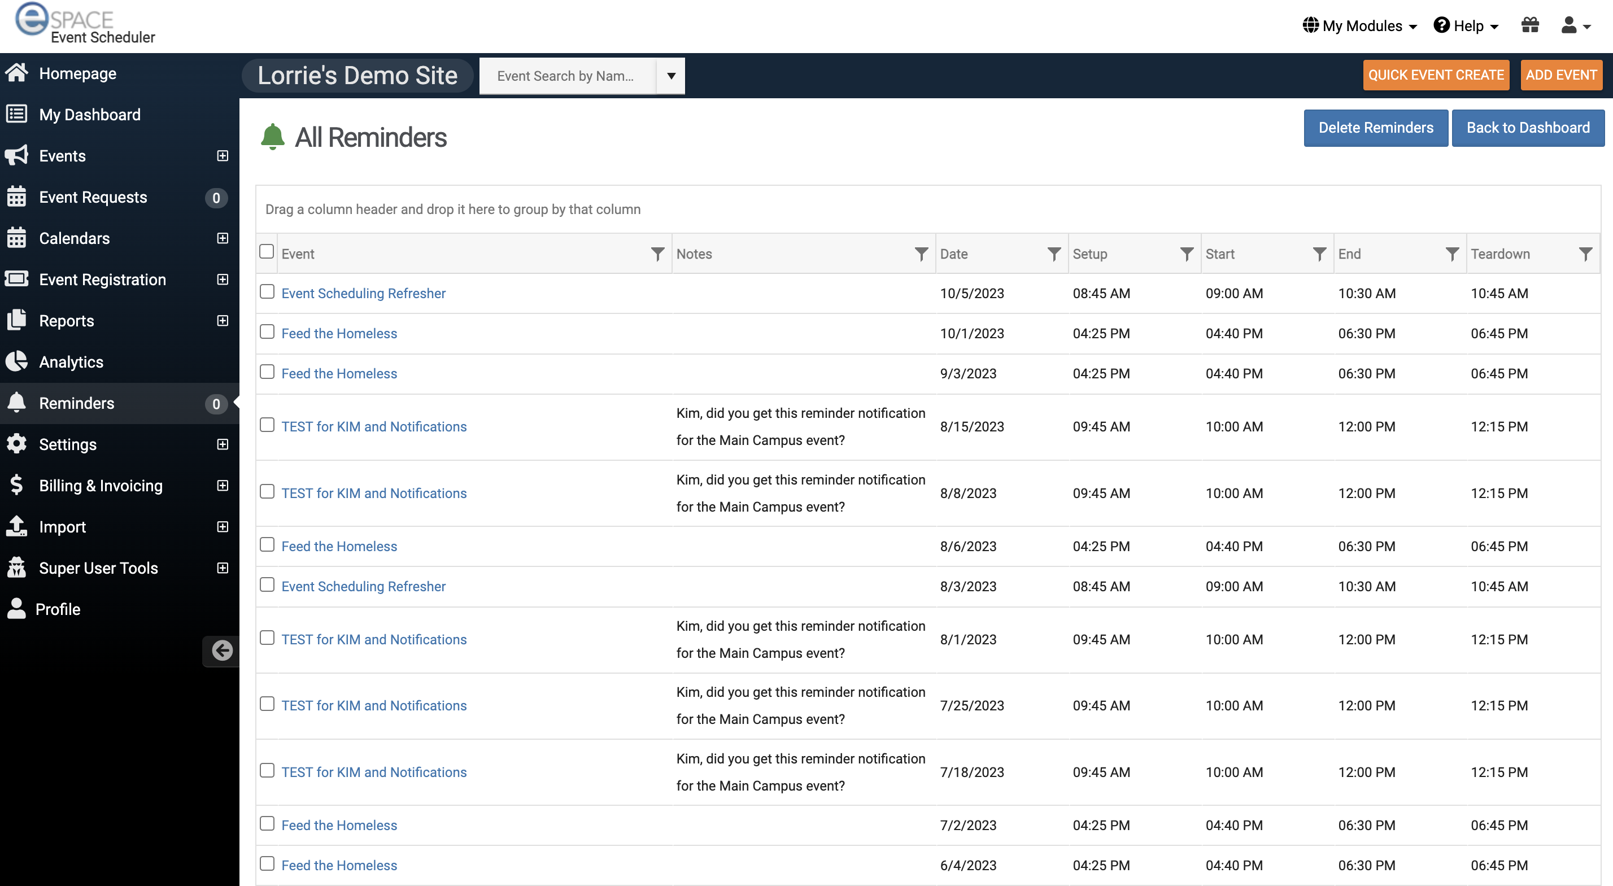Check the 9/3/2023 Feed the Homeless row
Screen dimensions: 1613x886
tap(267, 372)
